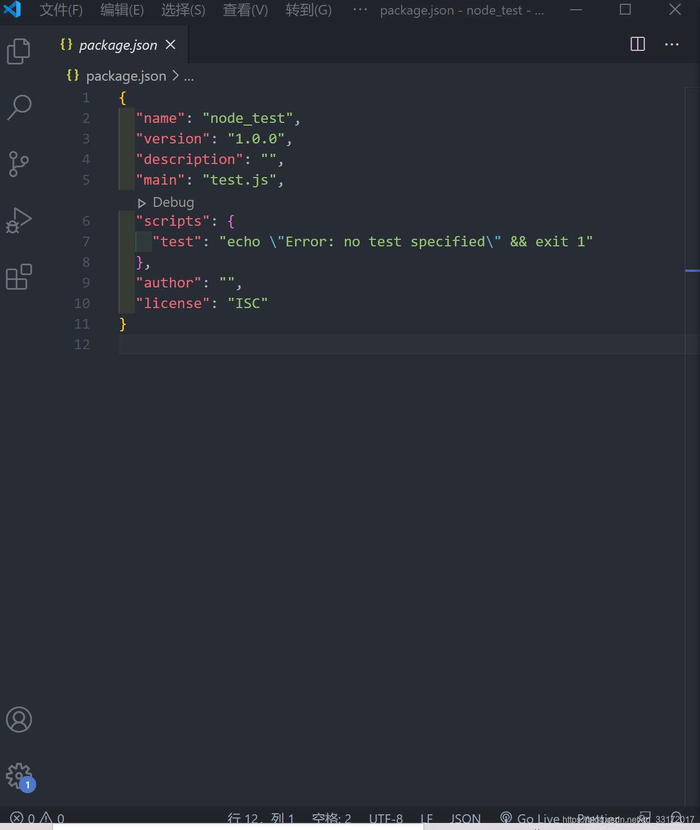The height and width of the screenshot is (830, 700).
Task: Click the opening brace on line 1
Action: [123, 98]
